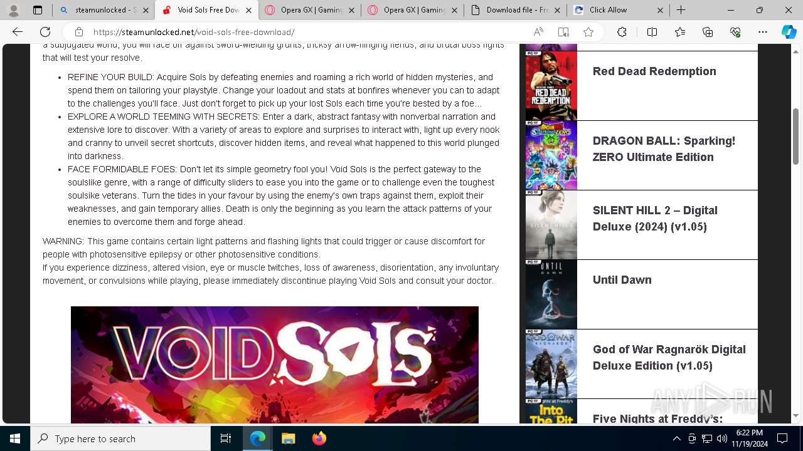The height and width of the screenshot is (451, 803).
Task: Open the notification center icon
Action: [x=782, y=438]
